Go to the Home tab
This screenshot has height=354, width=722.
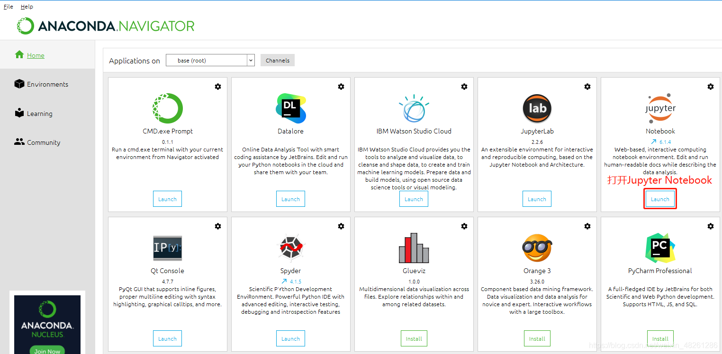click(x=47, y=55)
